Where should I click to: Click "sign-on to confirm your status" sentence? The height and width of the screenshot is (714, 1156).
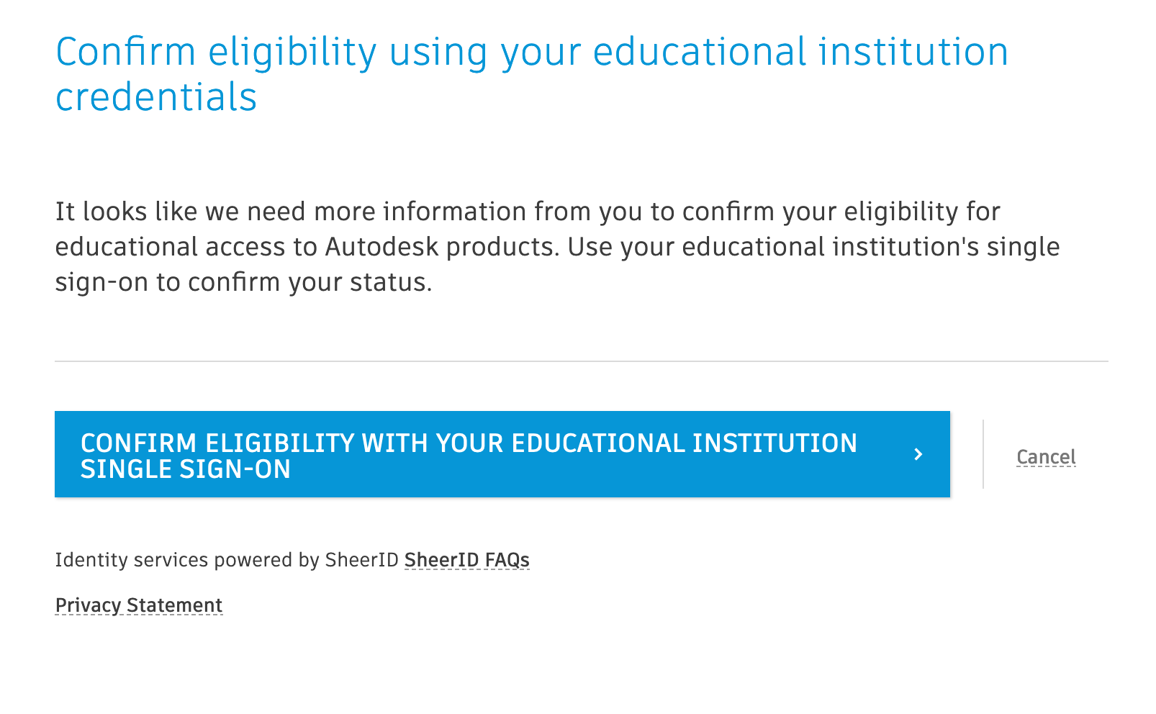click(x=243, y=282)
